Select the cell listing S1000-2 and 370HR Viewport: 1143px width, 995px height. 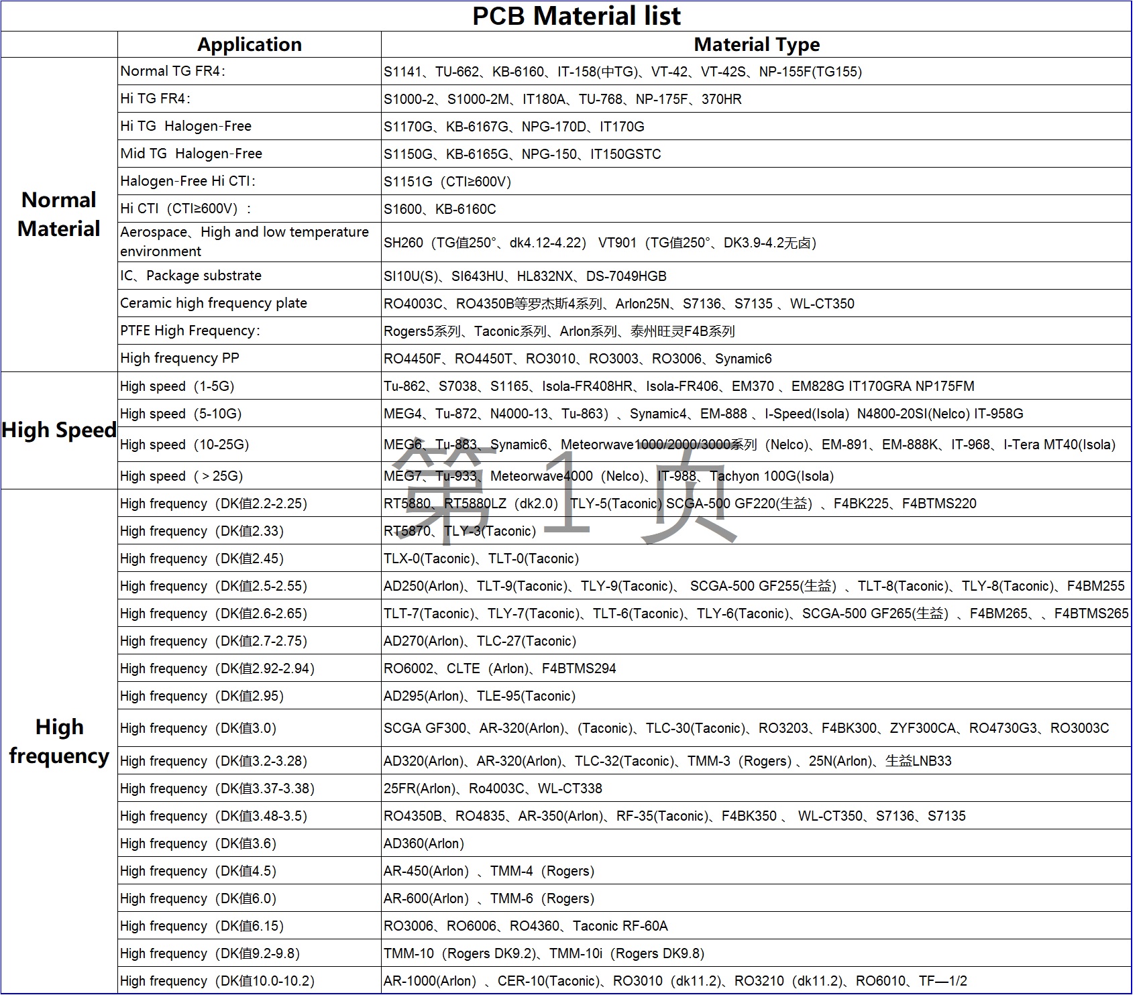tap(756, 99)
